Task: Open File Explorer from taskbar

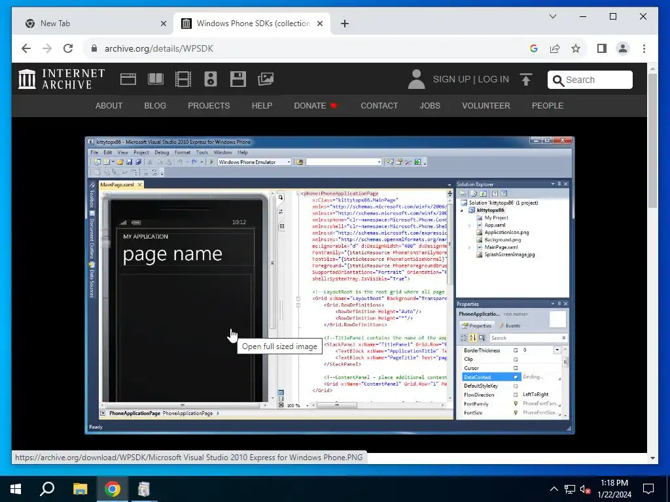Action: tap(80, 489)
